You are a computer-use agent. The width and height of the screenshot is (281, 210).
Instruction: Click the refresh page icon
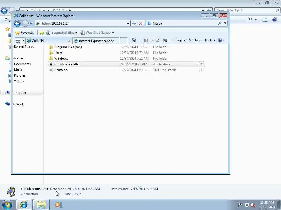134,24
